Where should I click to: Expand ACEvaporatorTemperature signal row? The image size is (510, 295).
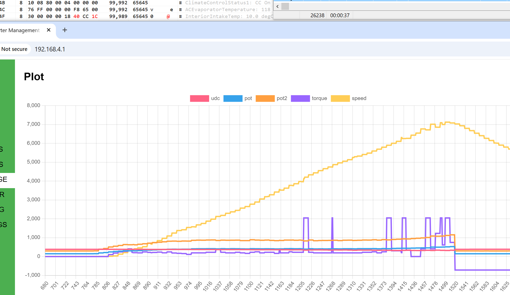[180, 10]
